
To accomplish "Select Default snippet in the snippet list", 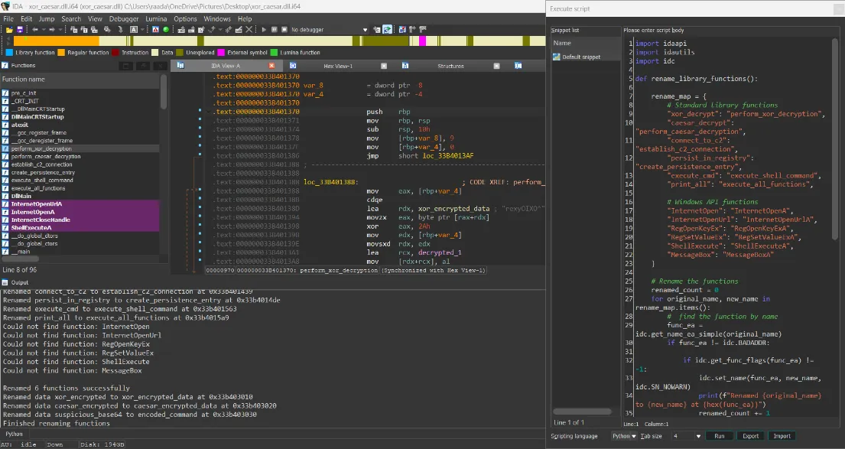I will point(581,57).
